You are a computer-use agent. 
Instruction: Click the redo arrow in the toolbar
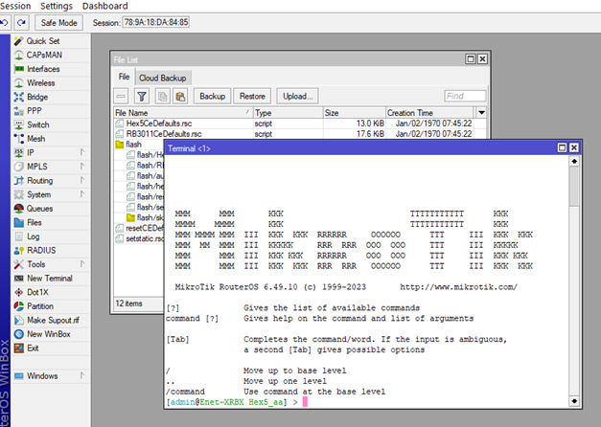tap(22, 23)
